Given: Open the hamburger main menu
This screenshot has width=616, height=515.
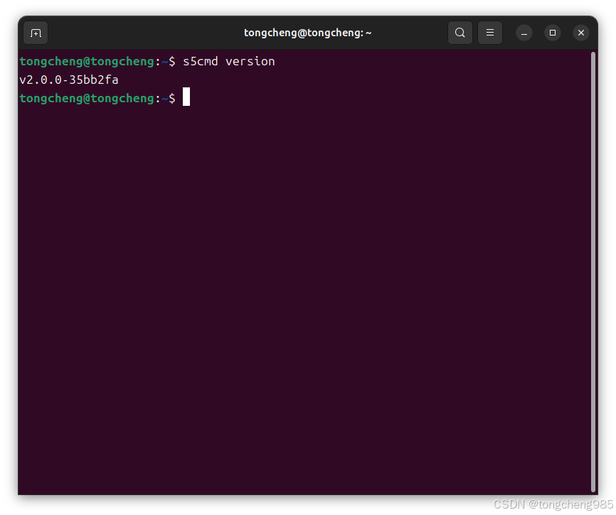Looking at the screenshot, I should 490,33.
